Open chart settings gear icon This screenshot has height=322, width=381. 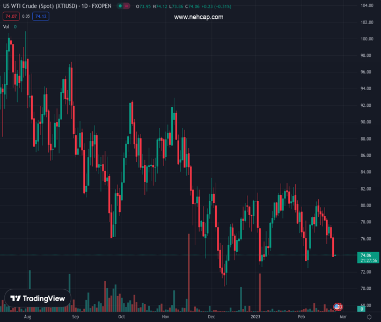[369, 317]
